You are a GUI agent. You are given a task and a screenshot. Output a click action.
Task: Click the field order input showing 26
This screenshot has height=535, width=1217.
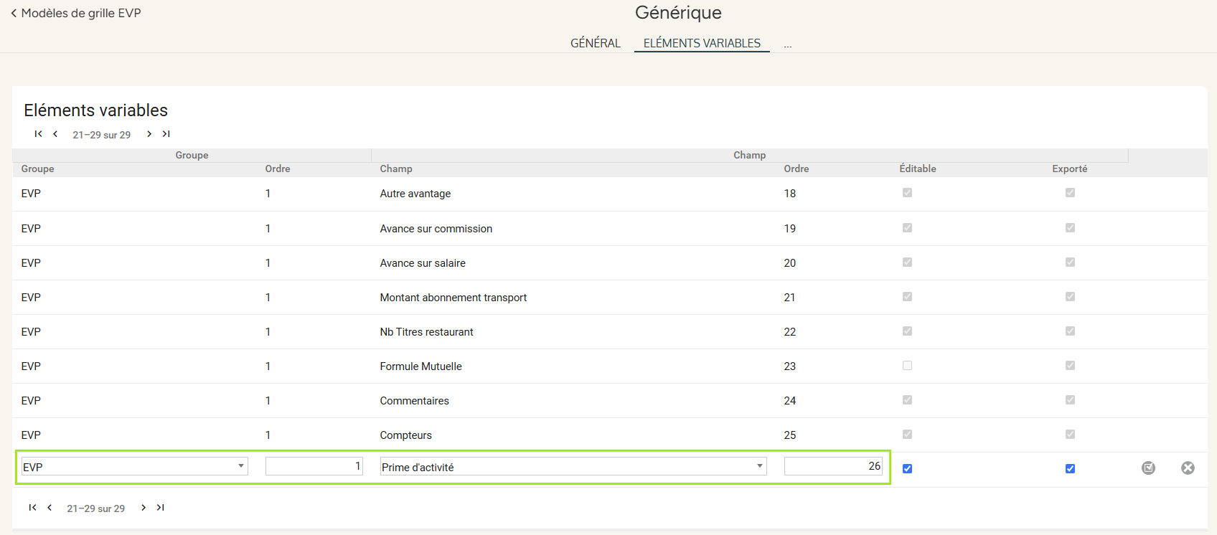[832, 466]
